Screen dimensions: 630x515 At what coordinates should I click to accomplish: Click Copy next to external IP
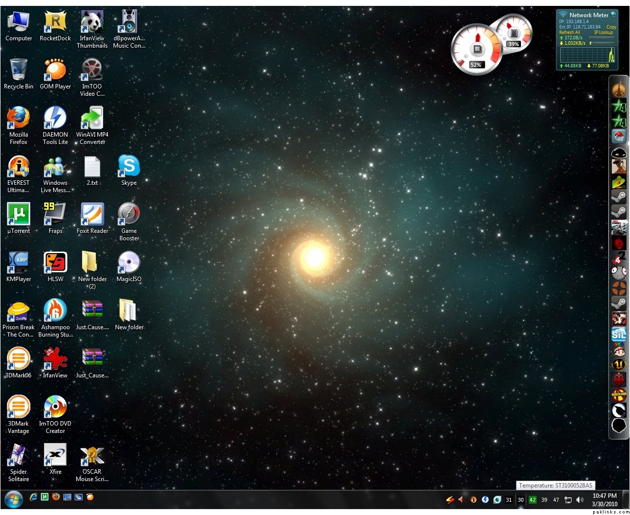pyautogui.click(x=611, y=27)
